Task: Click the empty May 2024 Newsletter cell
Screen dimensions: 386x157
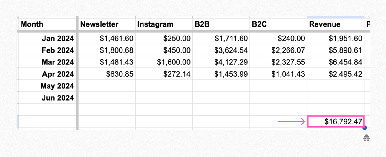Action: pyautogui.click(x=107, y=86)
